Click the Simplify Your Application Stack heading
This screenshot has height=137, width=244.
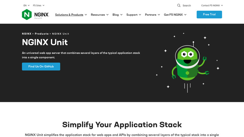(122, 125)
